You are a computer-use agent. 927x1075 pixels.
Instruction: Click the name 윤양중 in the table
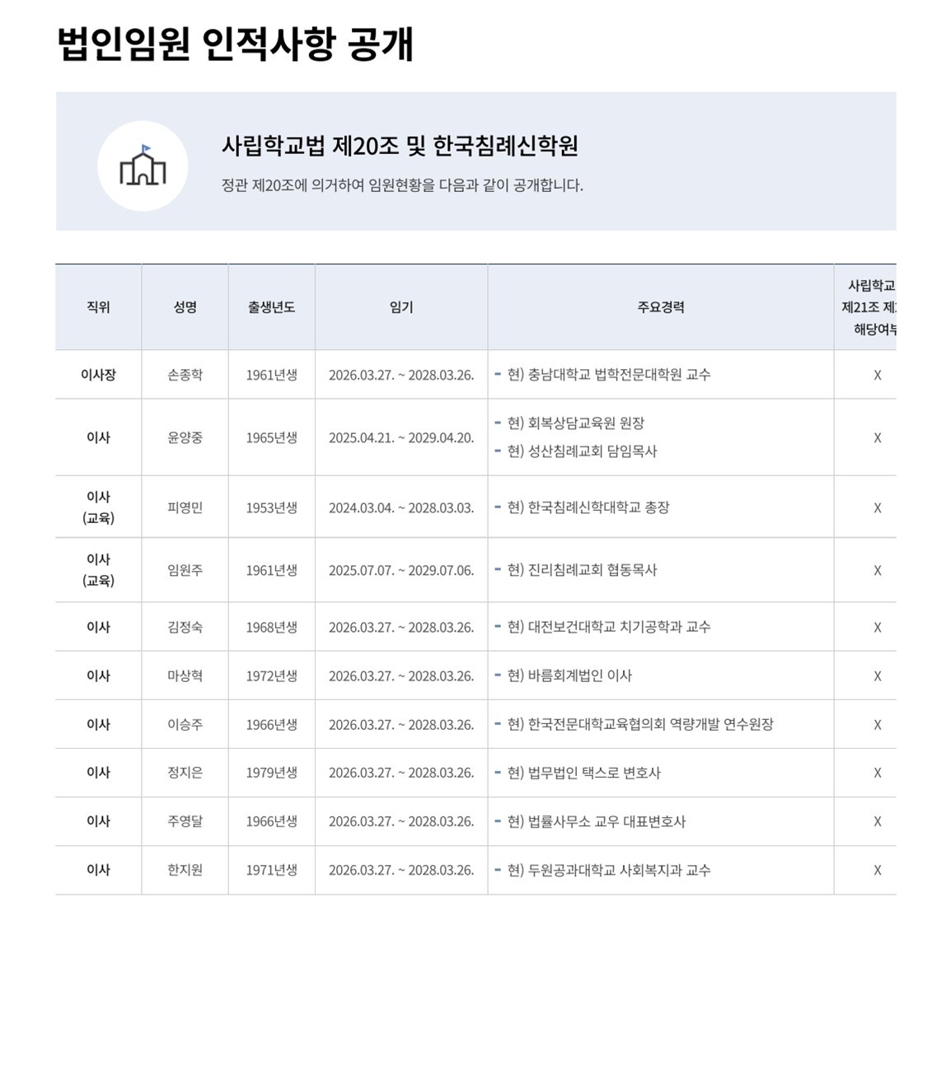pyautogui.click(x=185, y=437)
